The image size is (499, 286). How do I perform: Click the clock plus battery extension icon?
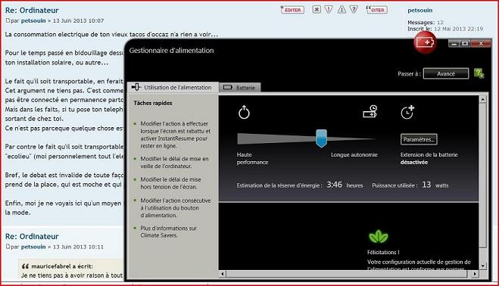pyautogui.click(x=407, y=112)
